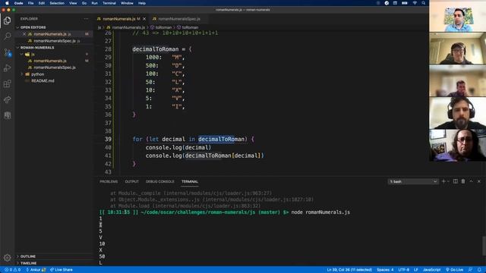The width and height of the screenshot is (486, 273).
Task: Change indentation via Spaces: 4
Action: [x=385, y=270]
